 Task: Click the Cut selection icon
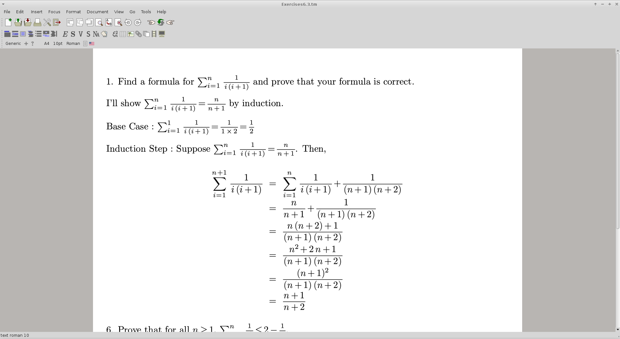(x=70, y=22)
